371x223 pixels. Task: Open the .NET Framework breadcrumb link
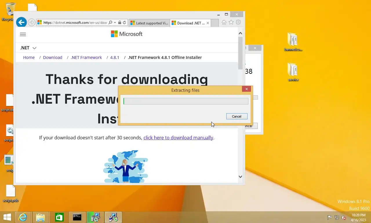[86, 57]
